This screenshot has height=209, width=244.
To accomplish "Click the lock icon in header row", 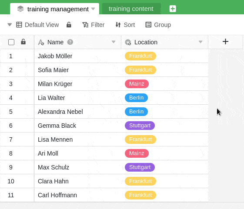I will (23, 42).
